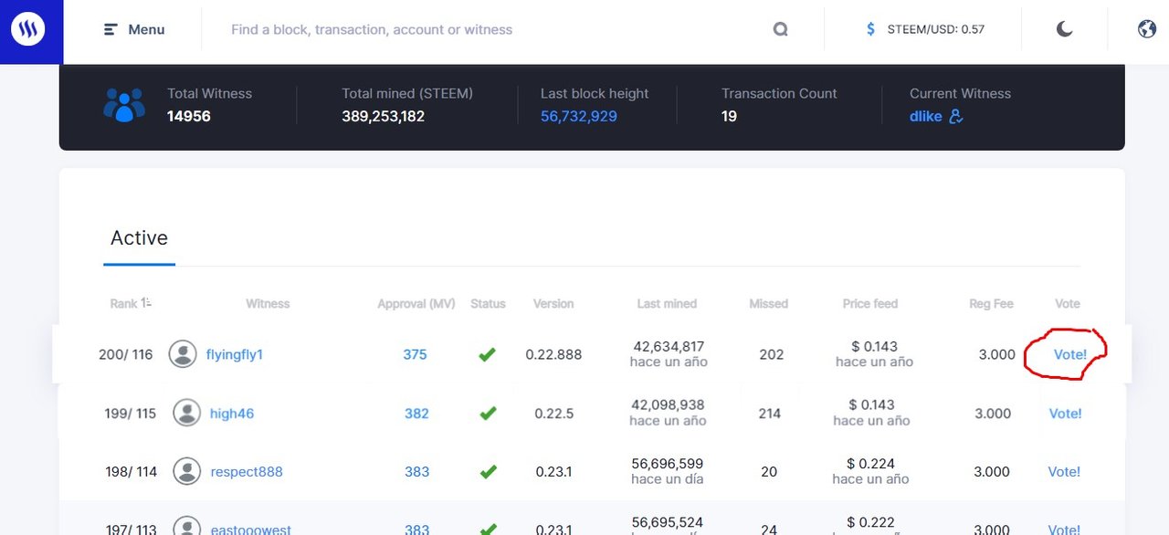1169x535 pixels.
Task: Click block number 42,634,817 text
Action: 668,347
